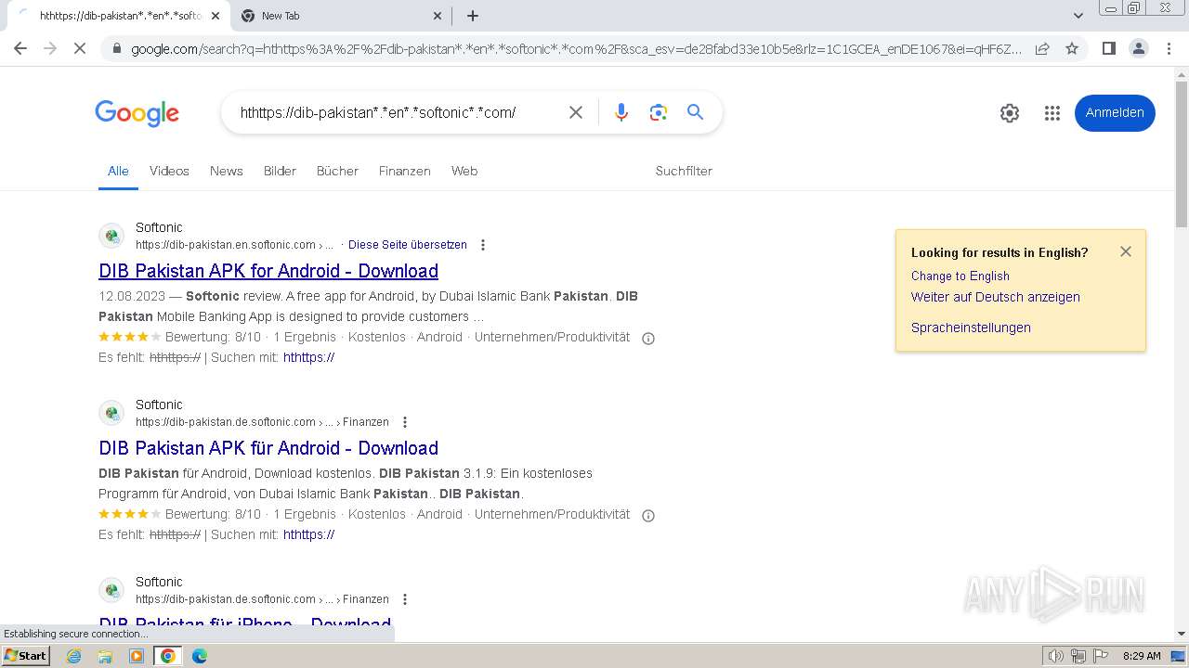Viewport: 1189px width, 668px height.
Task: Open the Chrome three-dot menu
Action: point(1169,48)
